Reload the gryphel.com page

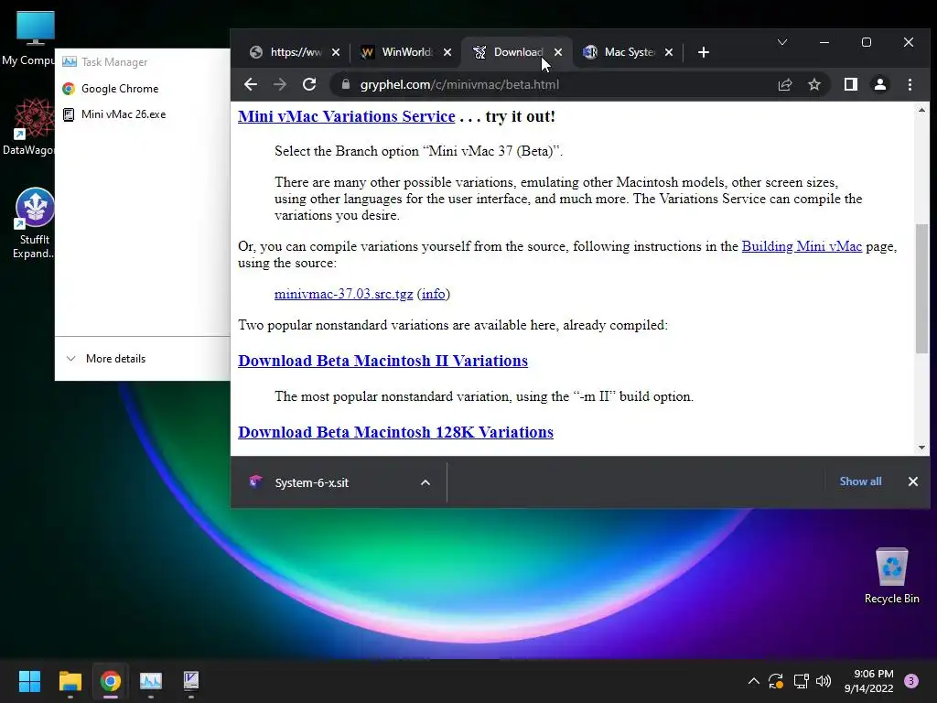pos(309,84)
